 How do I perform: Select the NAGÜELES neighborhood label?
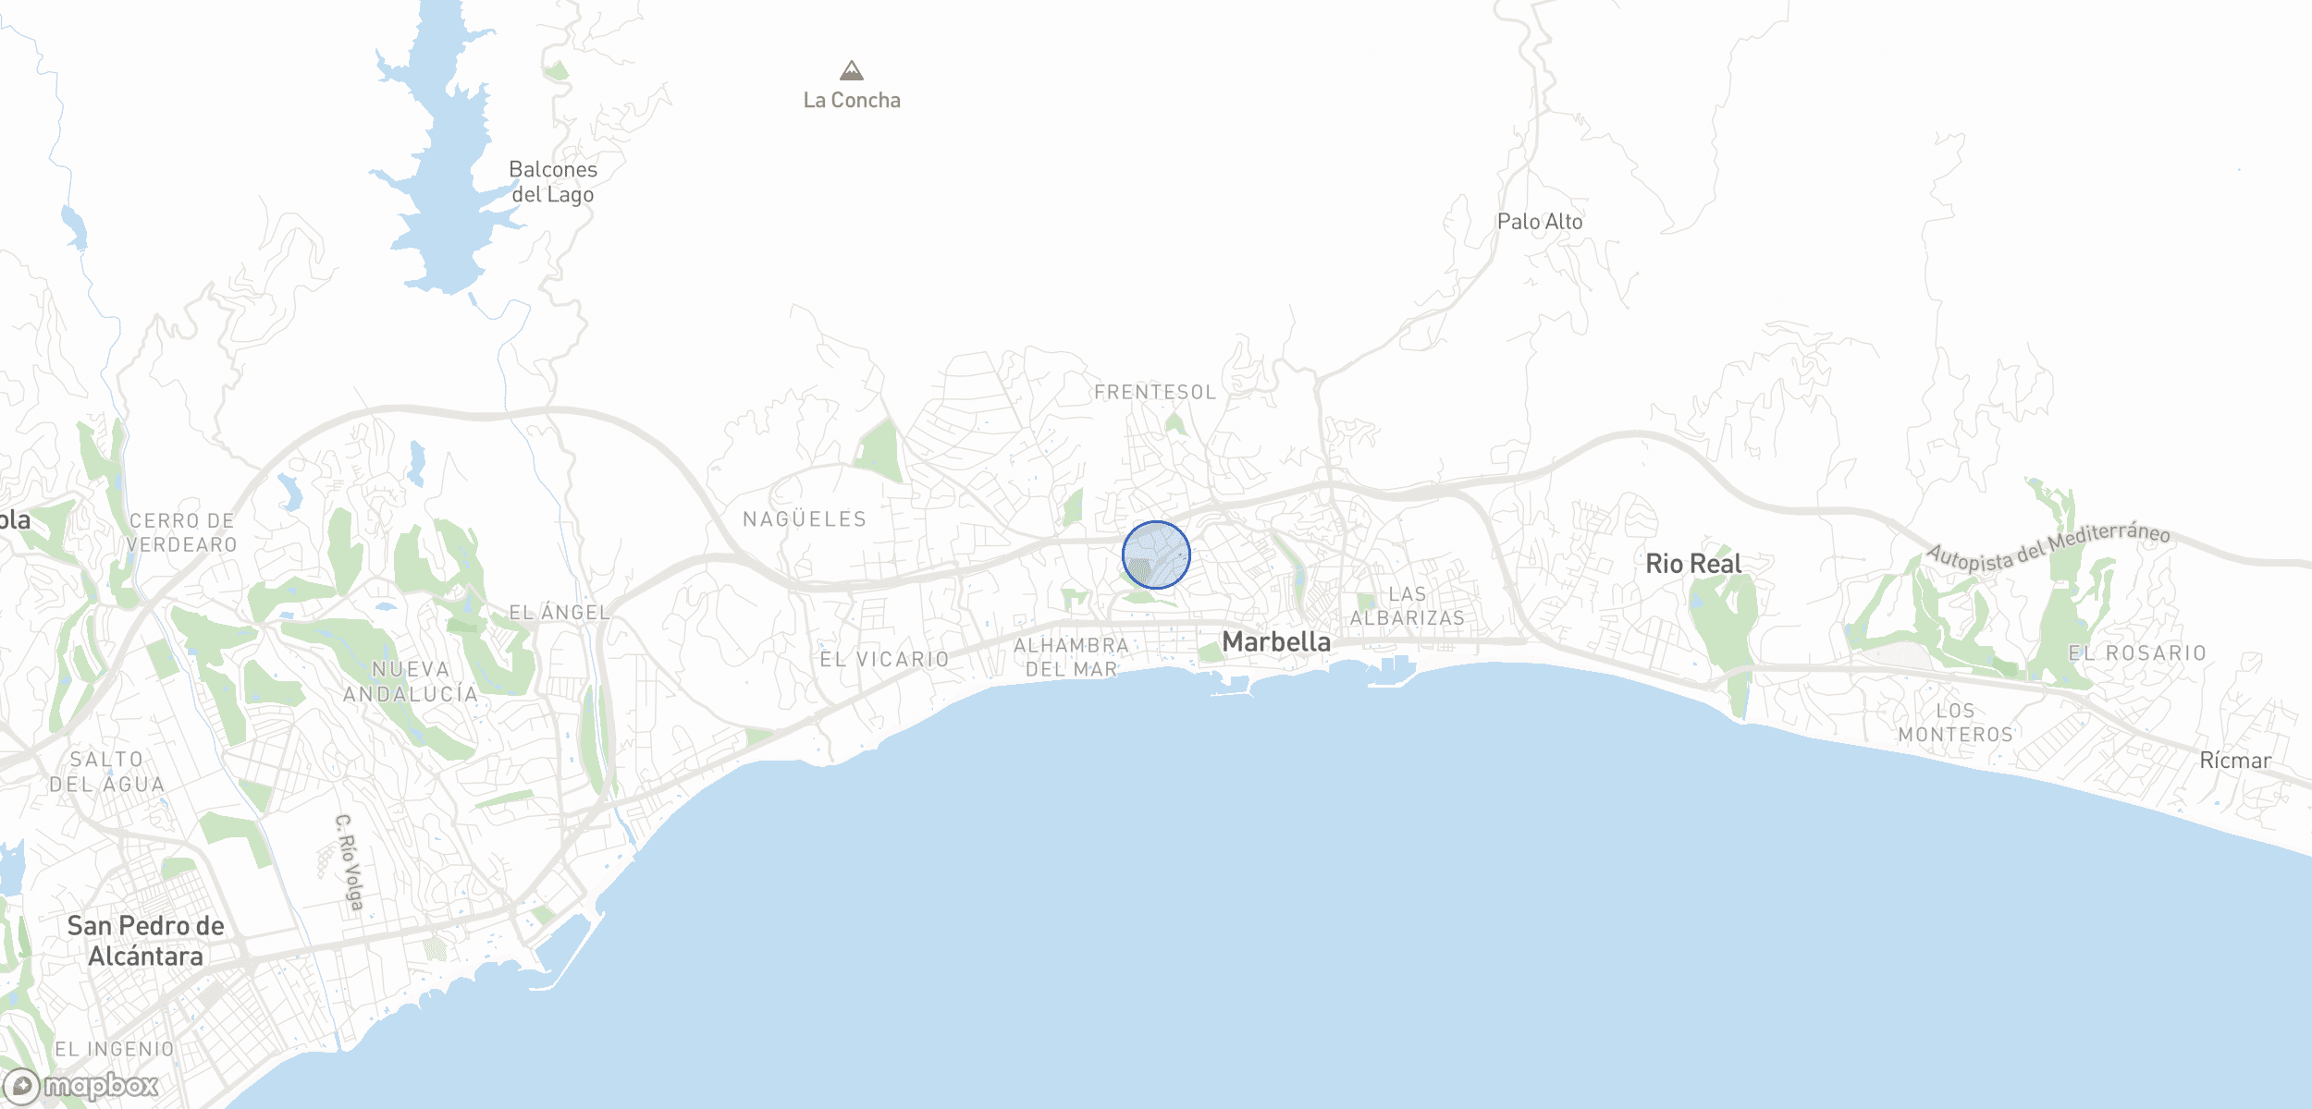click(x=806, y=519)
